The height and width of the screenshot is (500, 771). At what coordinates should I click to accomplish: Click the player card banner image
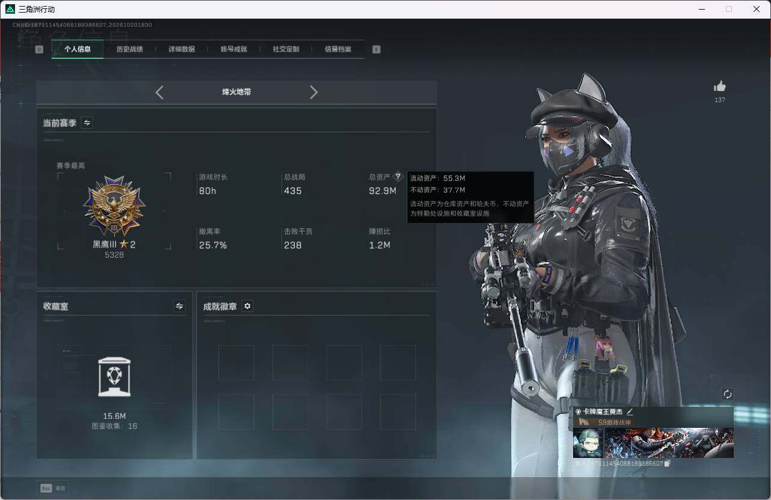669,443
